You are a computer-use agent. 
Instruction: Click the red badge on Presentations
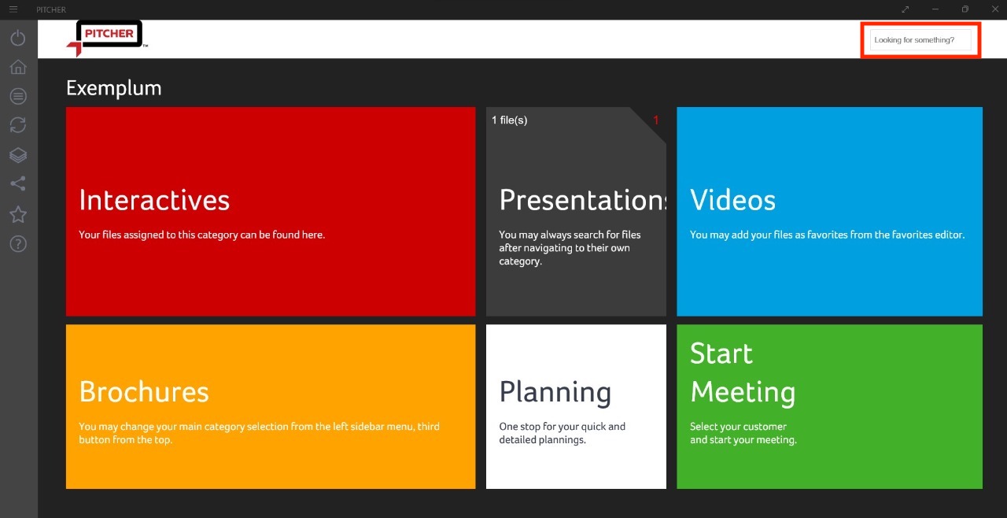(656, 120)
